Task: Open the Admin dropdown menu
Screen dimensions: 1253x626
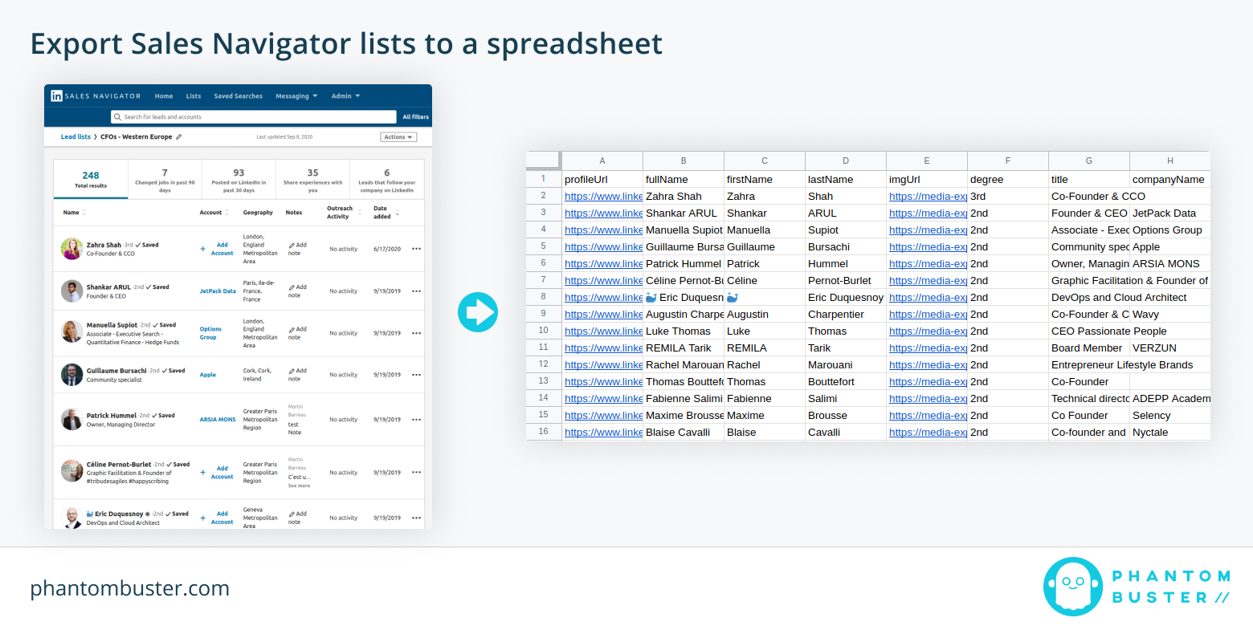Action: (x=345, y=96)
